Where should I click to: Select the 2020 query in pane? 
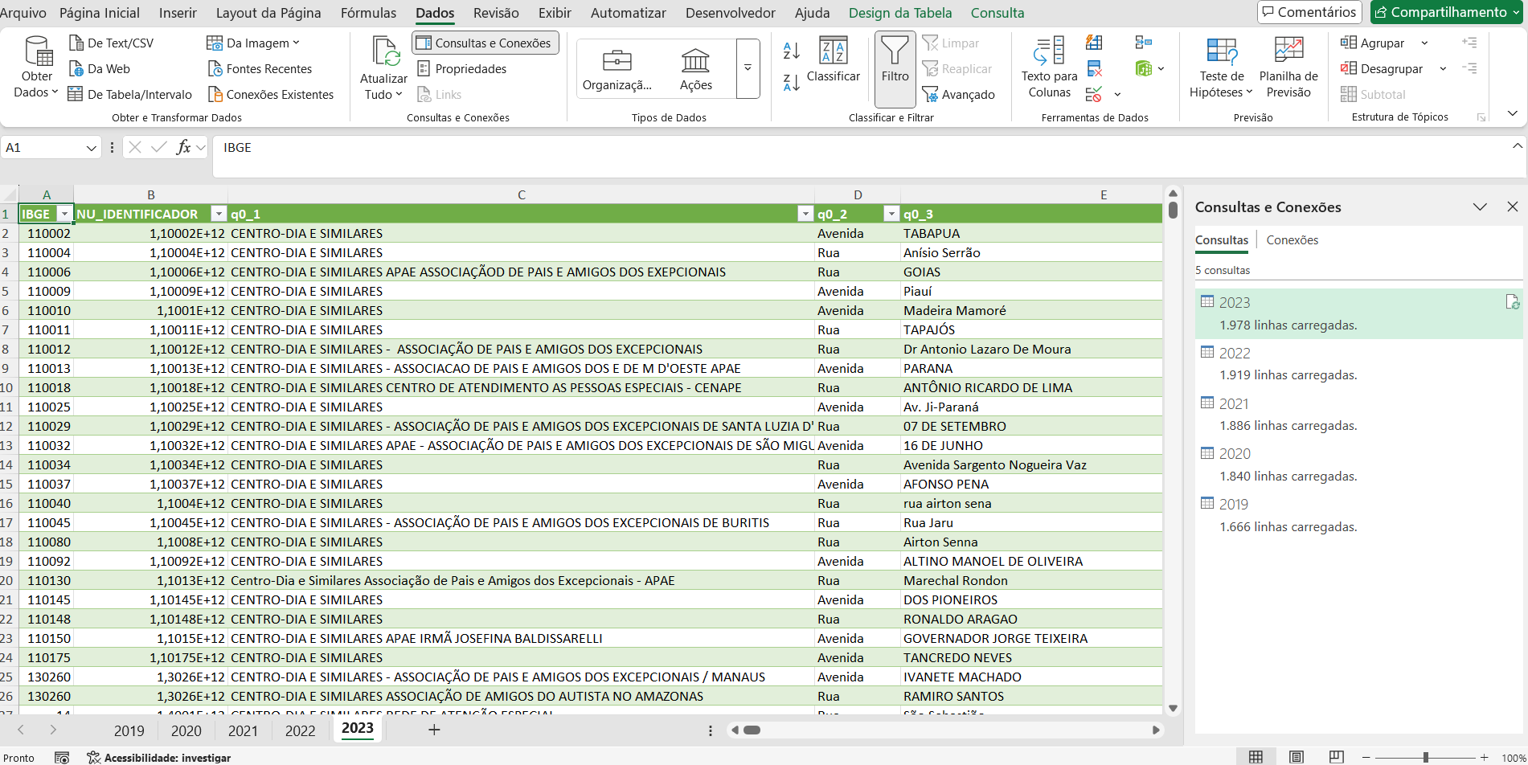(x=1358, y=464)
